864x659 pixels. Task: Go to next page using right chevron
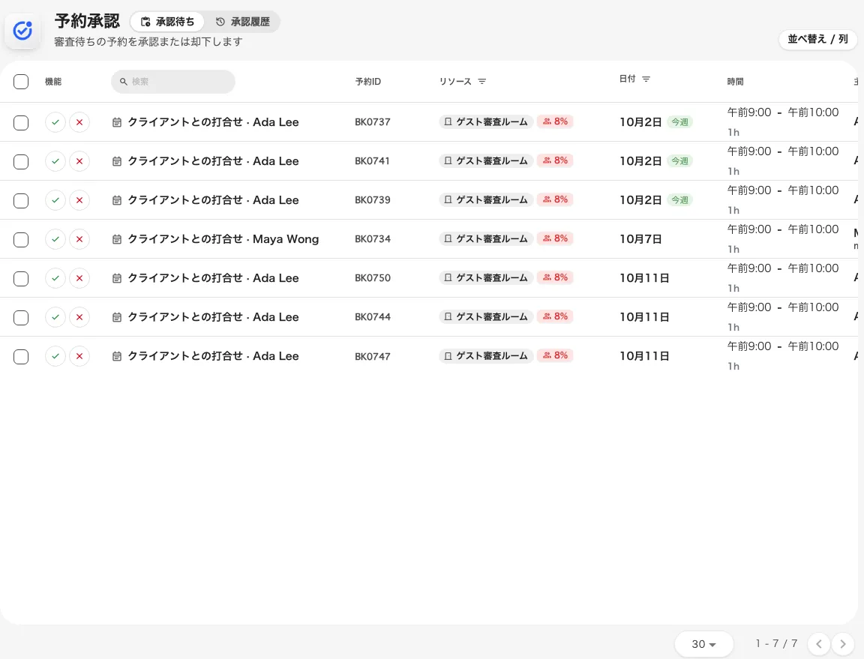(843, 643)
